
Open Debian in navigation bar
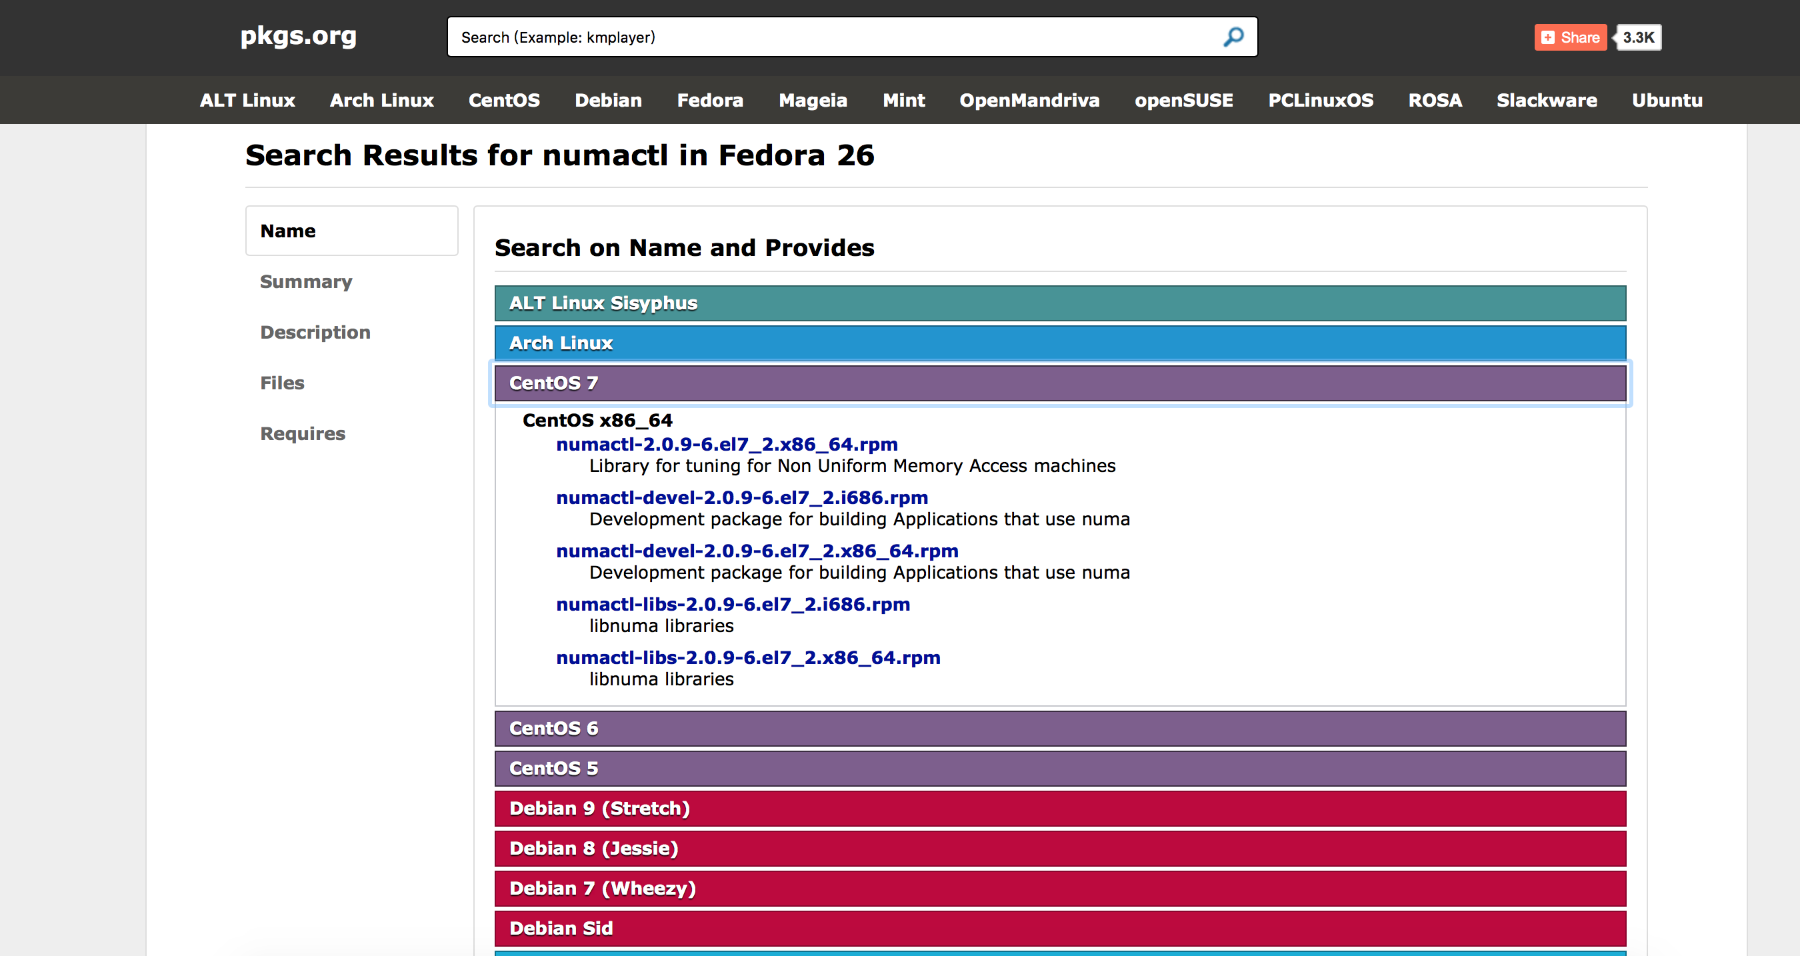(608, 100)
